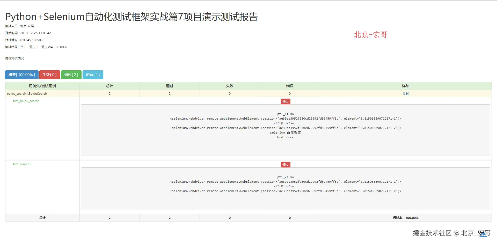Filter passed cases with 通过{ 2 } button
Viewport: 497px width, 243px height.
pos(71,75)
